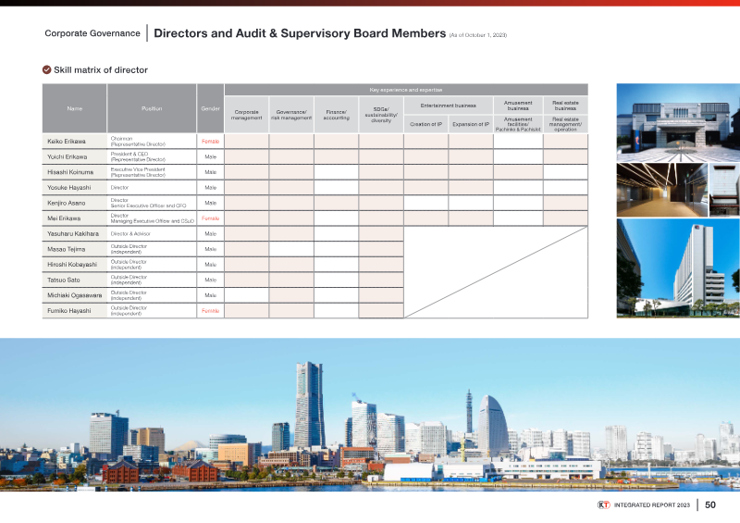Click the Chairman (Representative Director) position

click(x=138, y=142)
